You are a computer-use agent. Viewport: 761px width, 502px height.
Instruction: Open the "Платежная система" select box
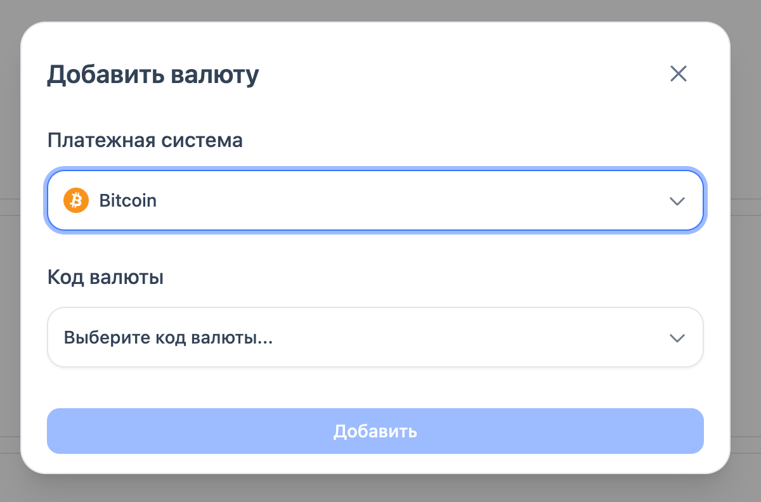pos(375,201)
